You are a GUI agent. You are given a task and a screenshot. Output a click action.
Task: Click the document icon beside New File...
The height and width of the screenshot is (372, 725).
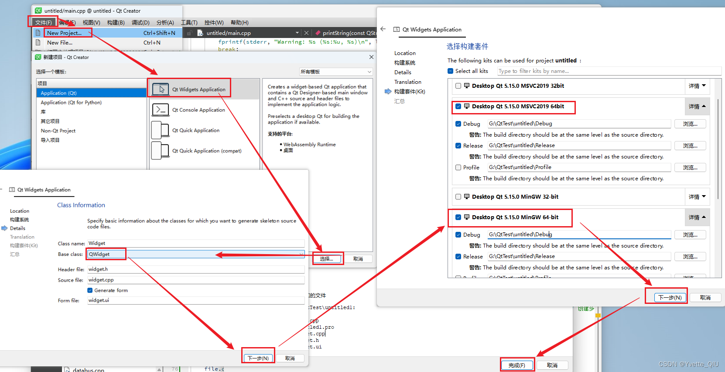point(38,42)
